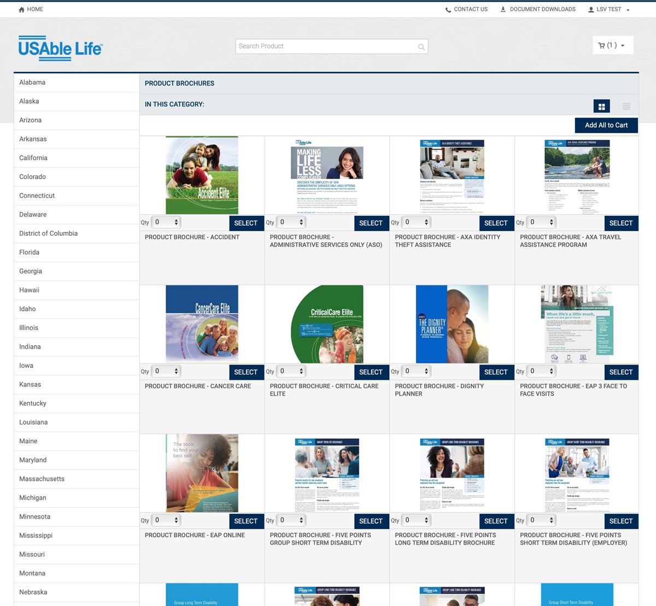Choose Florida from the state sidebar
Image resolution: width=656 pixels, height=606 pixels.
tap(30, 252)
